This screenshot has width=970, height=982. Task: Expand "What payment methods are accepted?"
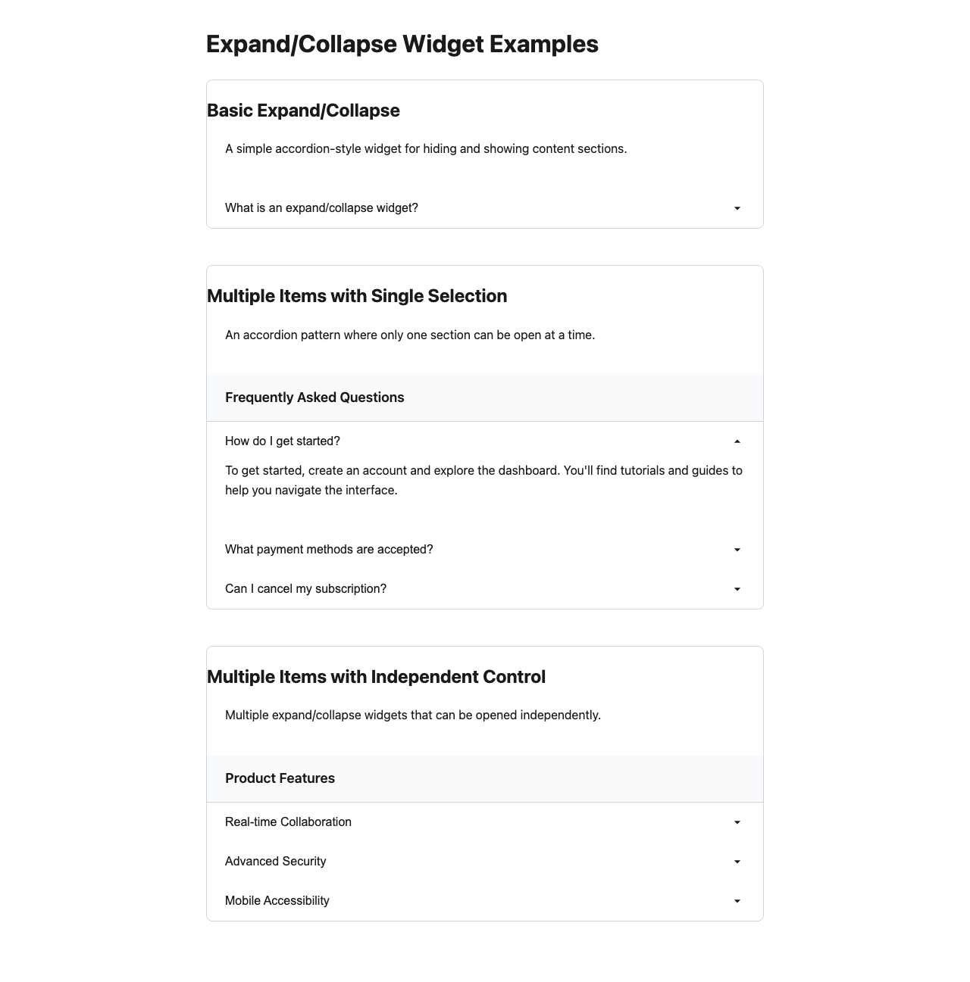click(329, 550)
